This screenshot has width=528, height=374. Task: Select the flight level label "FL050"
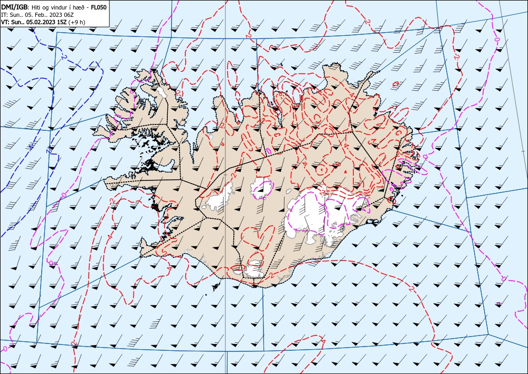point(99,7)
